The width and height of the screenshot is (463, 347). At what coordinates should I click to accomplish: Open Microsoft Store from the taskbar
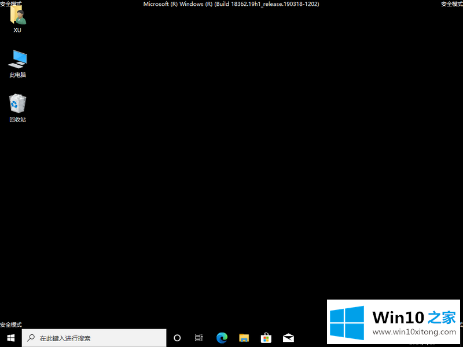pyautogui.click(x=266, y=338)
